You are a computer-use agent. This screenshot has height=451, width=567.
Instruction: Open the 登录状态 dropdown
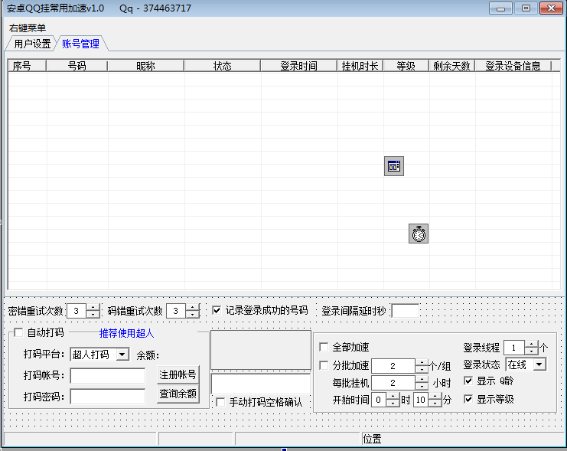(x=539, y=364)
